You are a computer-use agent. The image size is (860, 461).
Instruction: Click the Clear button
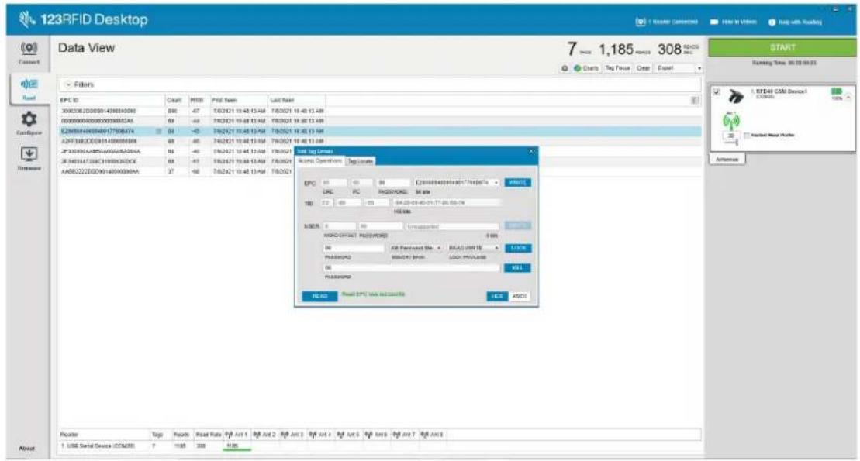[x=643, y=68]
